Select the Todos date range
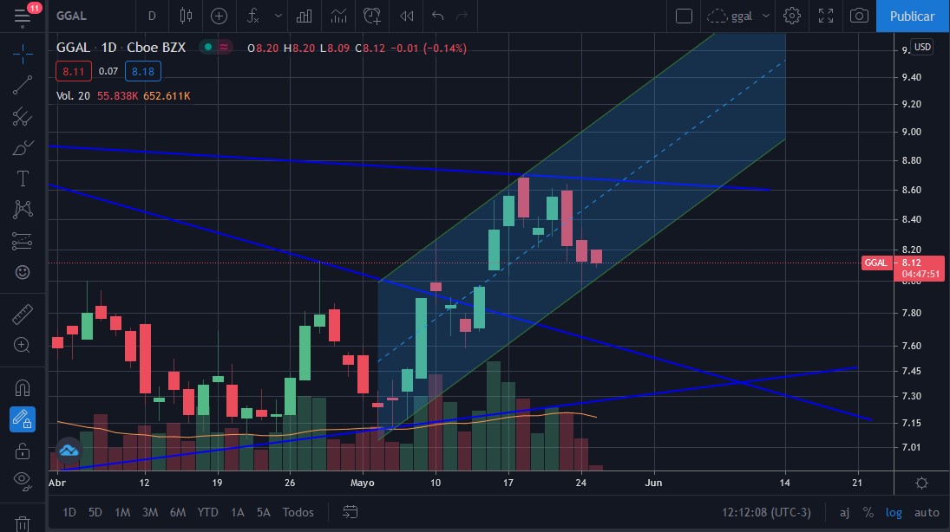Screen dimensions: 950x532 [x=298, y=513]
